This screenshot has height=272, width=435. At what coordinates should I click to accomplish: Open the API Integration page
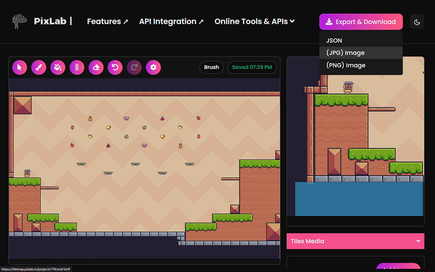(171, 22)
